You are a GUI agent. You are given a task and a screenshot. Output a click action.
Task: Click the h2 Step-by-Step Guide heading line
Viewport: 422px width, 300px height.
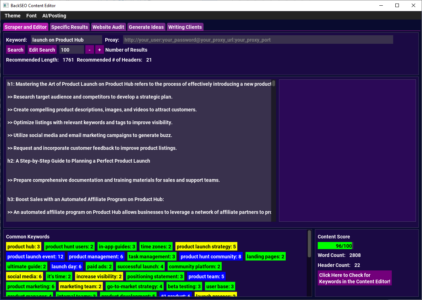click(x=79, y=161)
